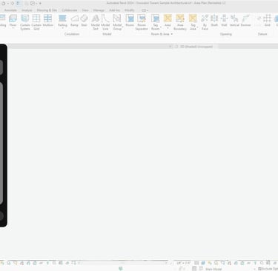
Task: Select the Ramp tool
Action: tap(74, 21)
